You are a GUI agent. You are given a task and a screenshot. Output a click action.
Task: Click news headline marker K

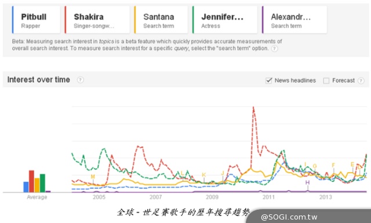pyautogui.click(x=204, y=175)
